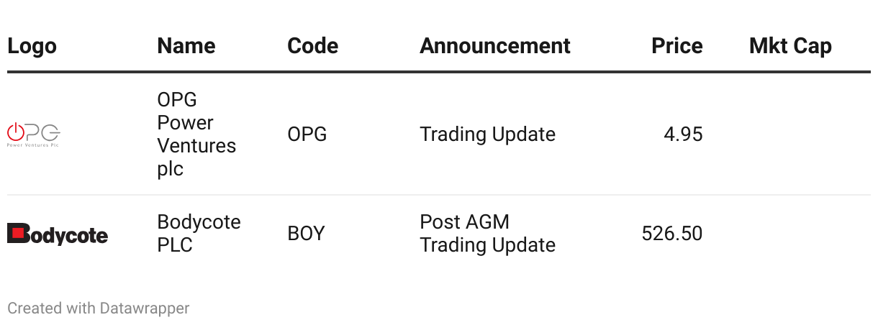Viewport: 878px width, 325px height.
Task: Select the OPG ticker code
Action: pyautogui.click(x=307, y=134)
